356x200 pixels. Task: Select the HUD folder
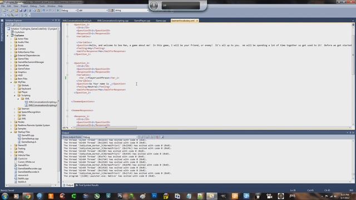coord(20,76)
